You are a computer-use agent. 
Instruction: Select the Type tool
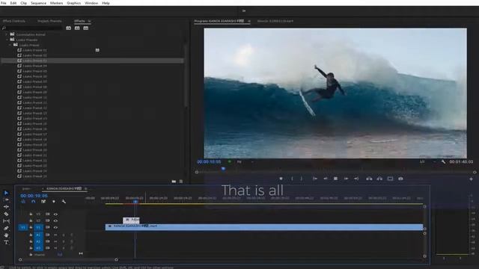click(x=6, y=242)
